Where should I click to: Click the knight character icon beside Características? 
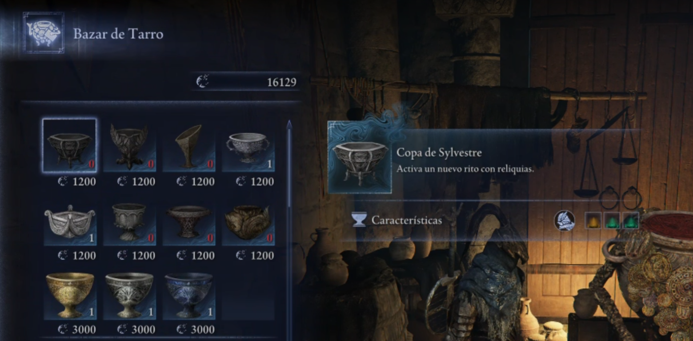pyautogui.click(x=564, y=221)
